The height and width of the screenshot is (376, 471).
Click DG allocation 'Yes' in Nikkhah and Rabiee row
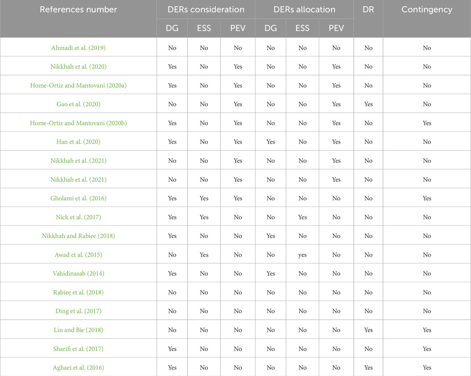tap(271, 236)
